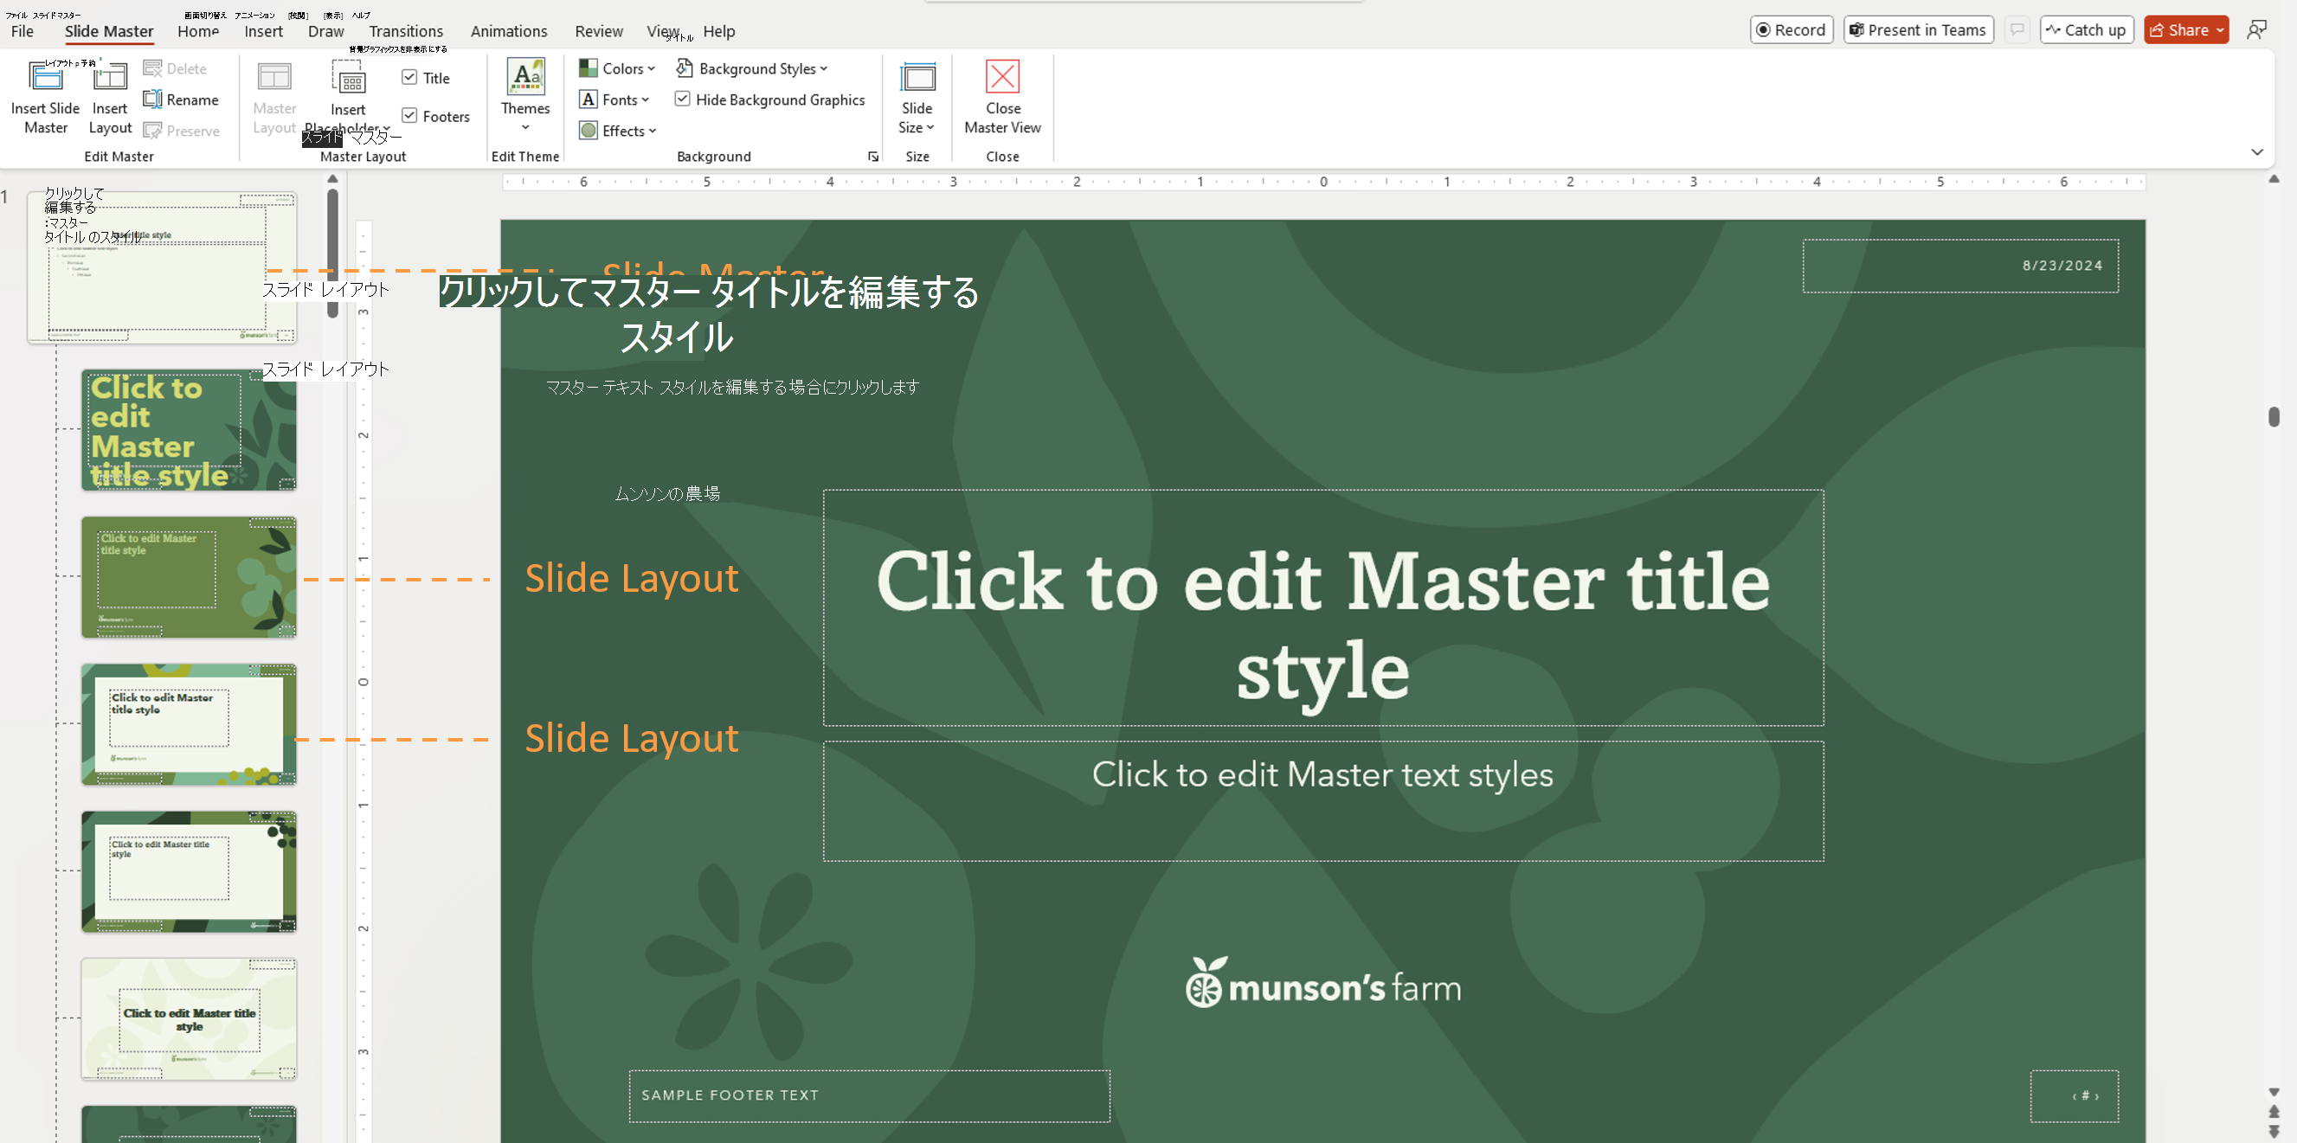The width and height of the screenshot is (2297, 1143).
Task: Open Background format dialog launcher
Action: 873,157
